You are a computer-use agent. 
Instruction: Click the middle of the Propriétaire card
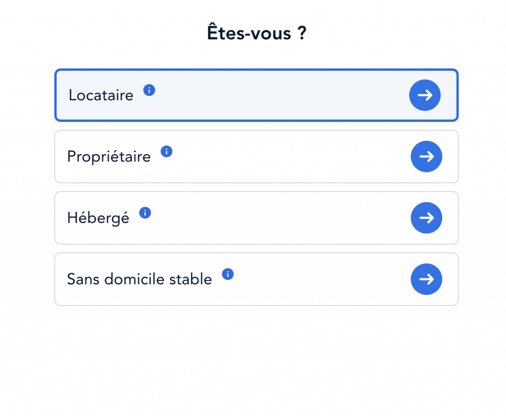(287, 157)
